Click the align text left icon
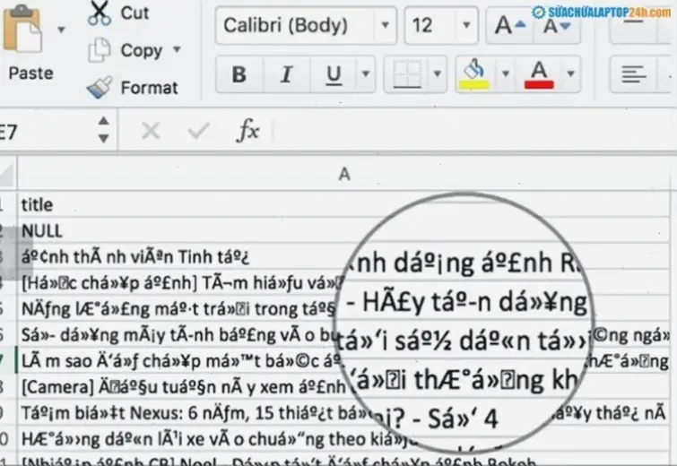This screenshot has height=466, width=677. coord(633,74)
